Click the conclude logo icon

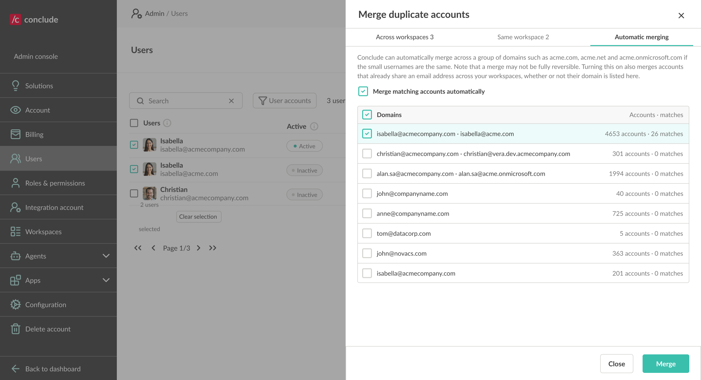point(15,19)
